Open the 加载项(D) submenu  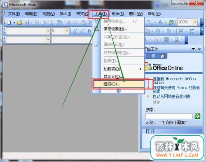coord(122,69)
